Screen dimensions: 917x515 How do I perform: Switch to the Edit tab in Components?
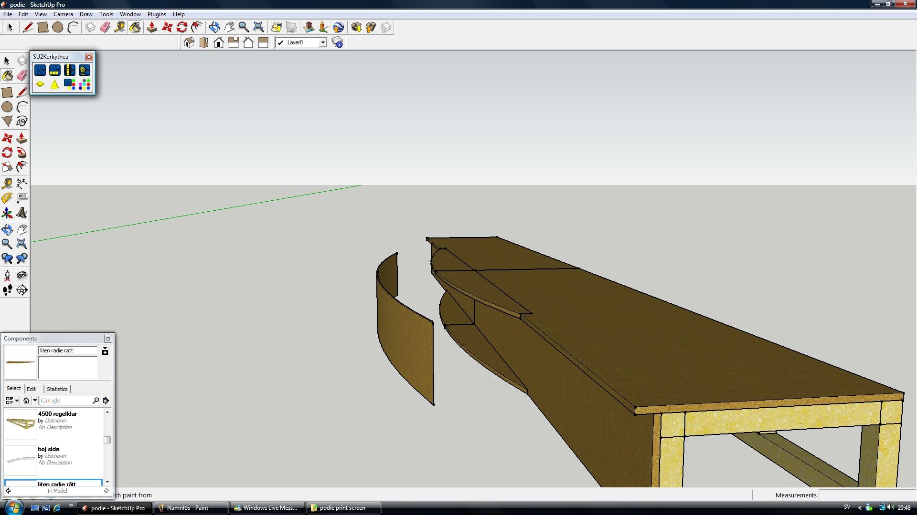32,389
